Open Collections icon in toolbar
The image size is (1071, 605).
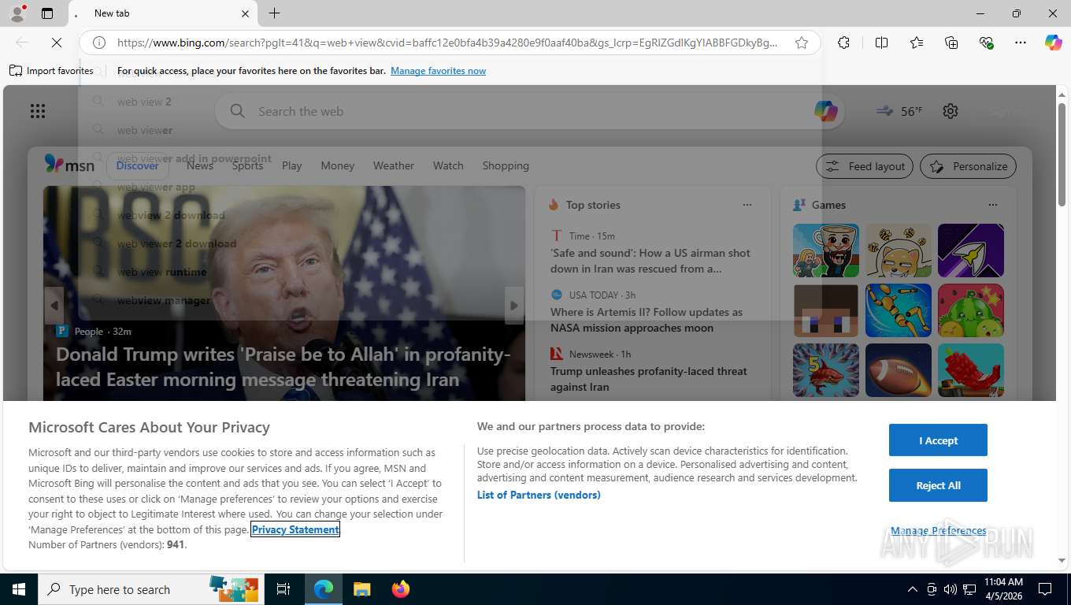tap(951, 43)
